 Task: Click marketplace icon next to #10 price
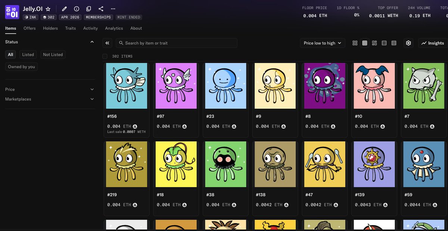[383, 126]
